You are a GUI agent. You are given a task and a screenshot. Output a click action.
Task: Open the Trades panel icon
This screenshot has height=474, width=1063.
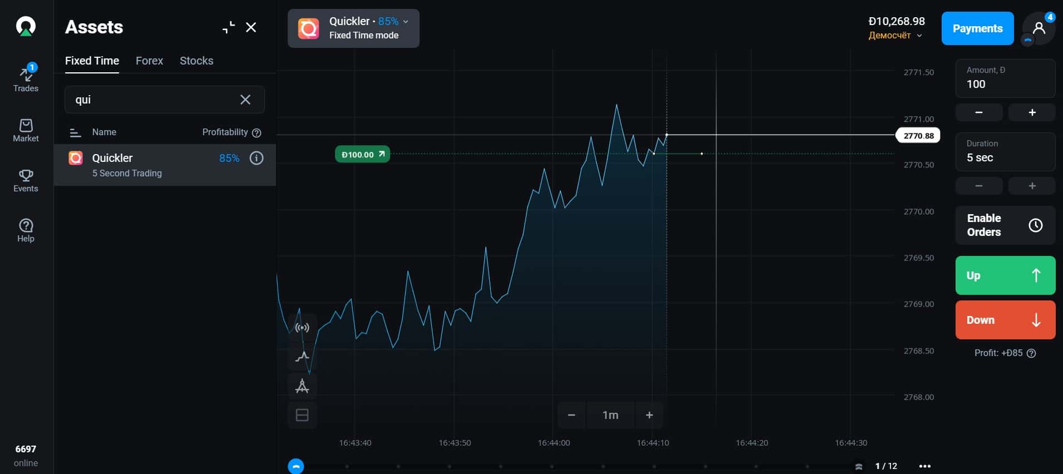click(26, 78)
